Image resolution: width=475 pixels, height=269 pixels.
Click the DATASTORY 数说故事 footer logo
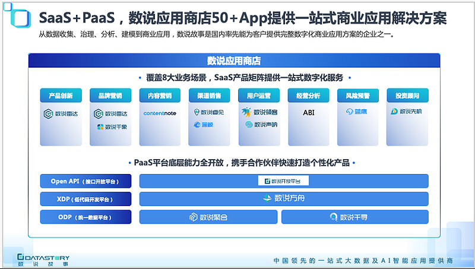point(43,260)
